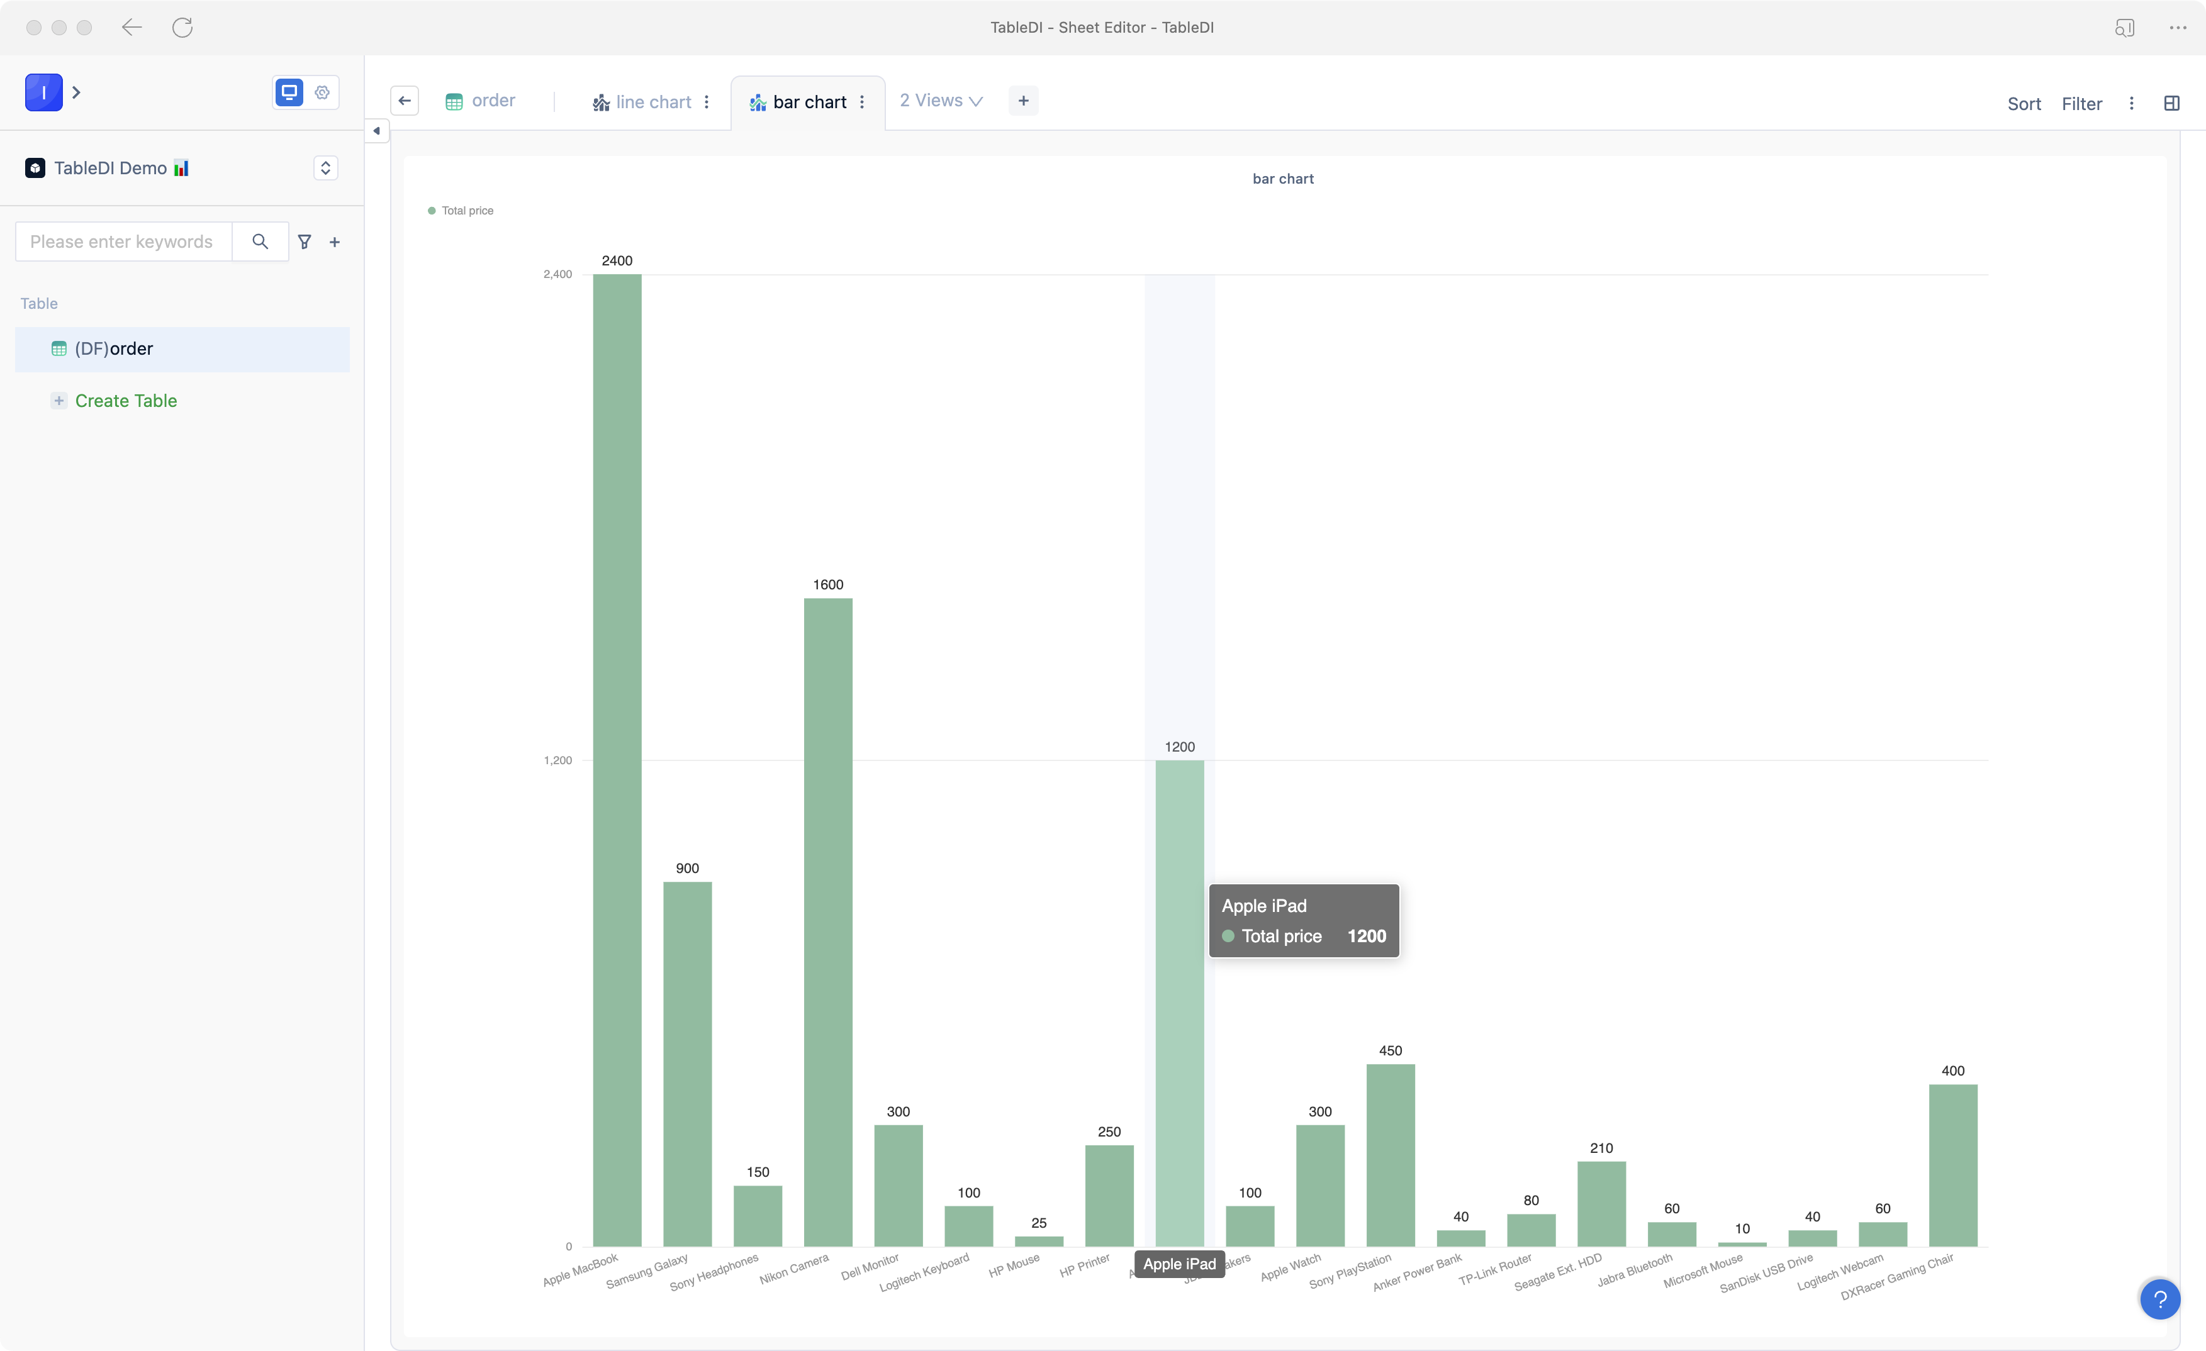
Task: Open settings gear icon in sidebar
Action: pos(322,92)
